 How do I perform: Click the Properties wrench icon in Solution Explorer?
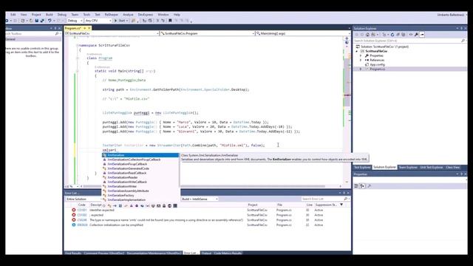[x=416, y=35]
